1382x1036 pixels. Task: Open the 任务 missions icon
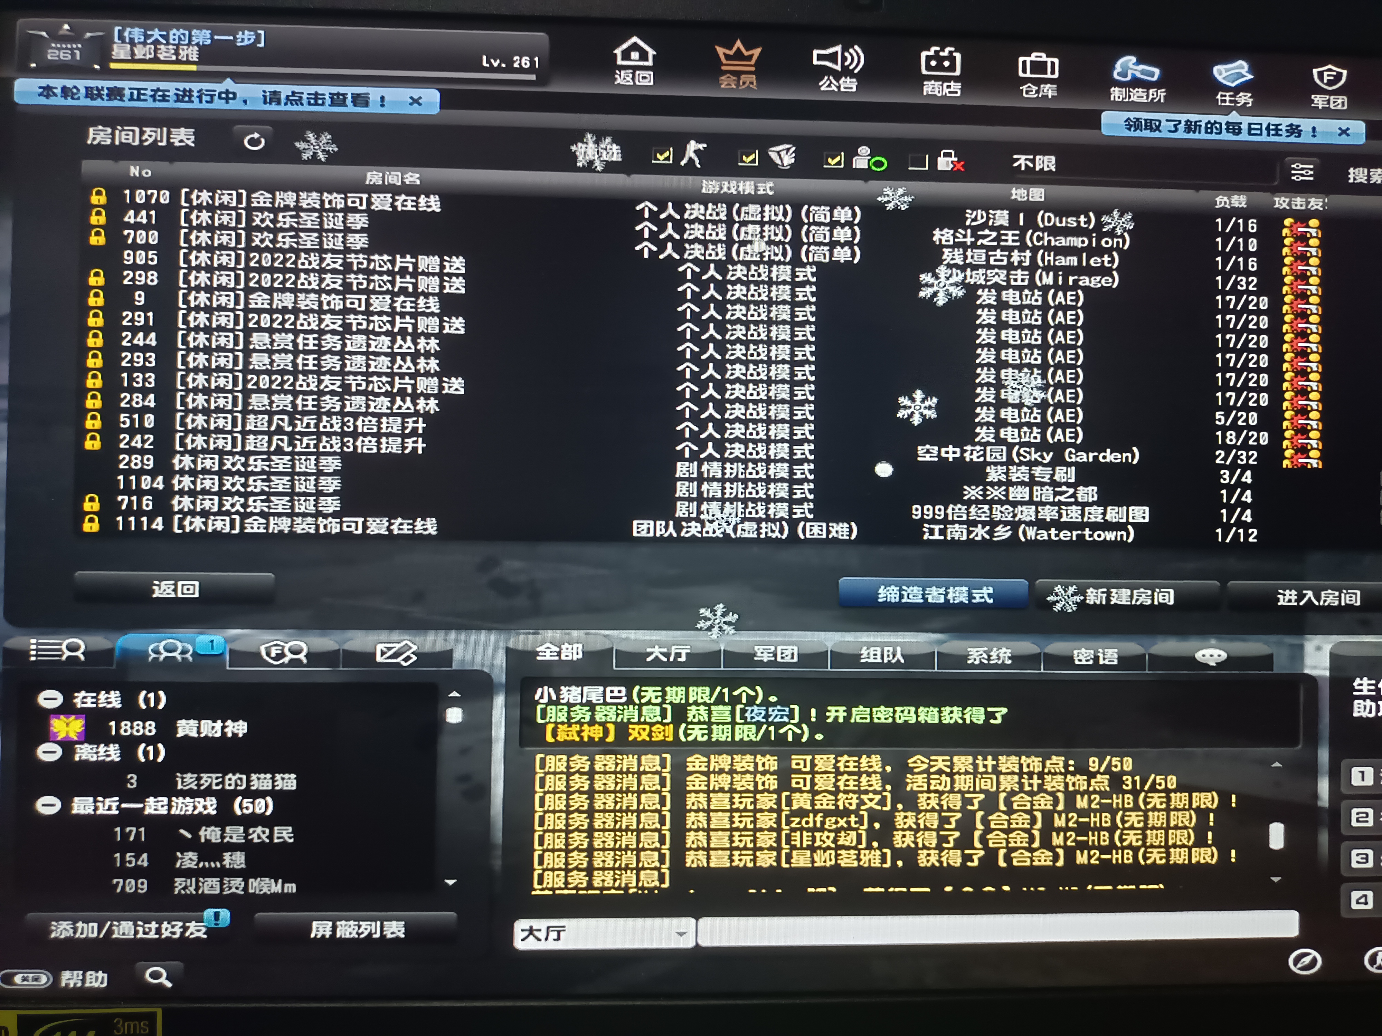coord(1233,84)
